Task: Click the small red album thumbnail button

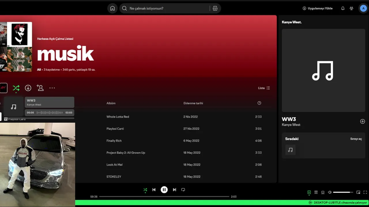Action: (3, 88)
